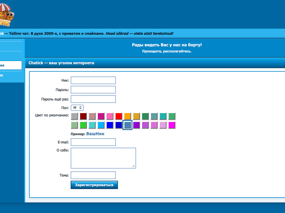Choose the dark navy blue swatch
The width and height of the screenshot is (285, 213).
pyautogui.click(x=119, y=125)
